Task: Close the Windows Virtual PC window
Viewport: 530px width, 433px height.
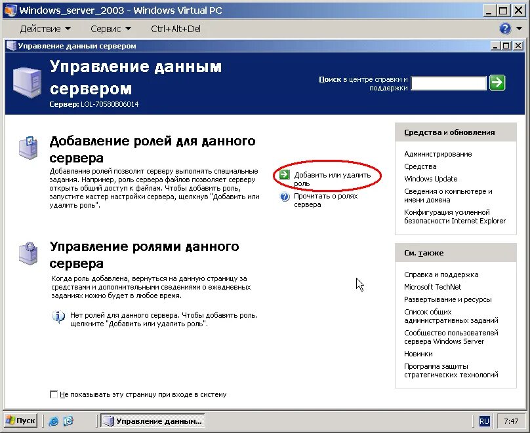Action: (x=518, y=10)
